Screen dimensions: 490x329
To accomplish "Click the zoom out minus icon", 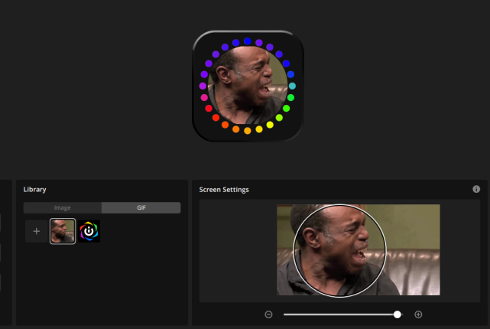I will 268,314.
